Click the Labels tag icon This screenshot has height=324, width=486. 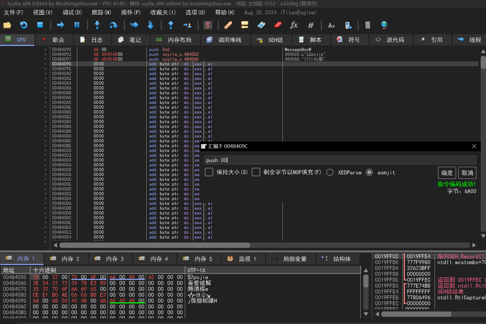coord(261,25)
